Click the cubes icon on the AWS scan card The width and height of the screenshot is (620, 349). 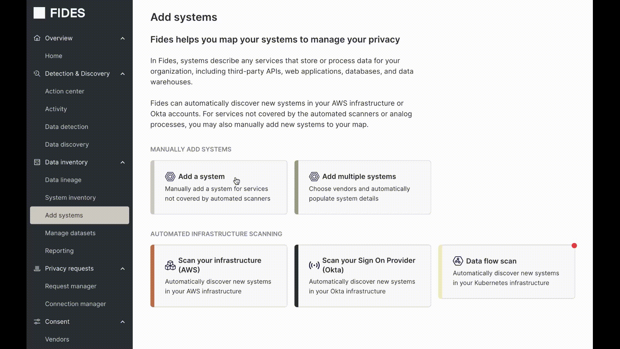click(x=170, y=265)
